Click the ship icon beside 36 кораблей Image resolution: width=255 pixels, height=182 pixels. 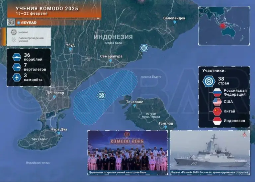click(x=16, y=57)
